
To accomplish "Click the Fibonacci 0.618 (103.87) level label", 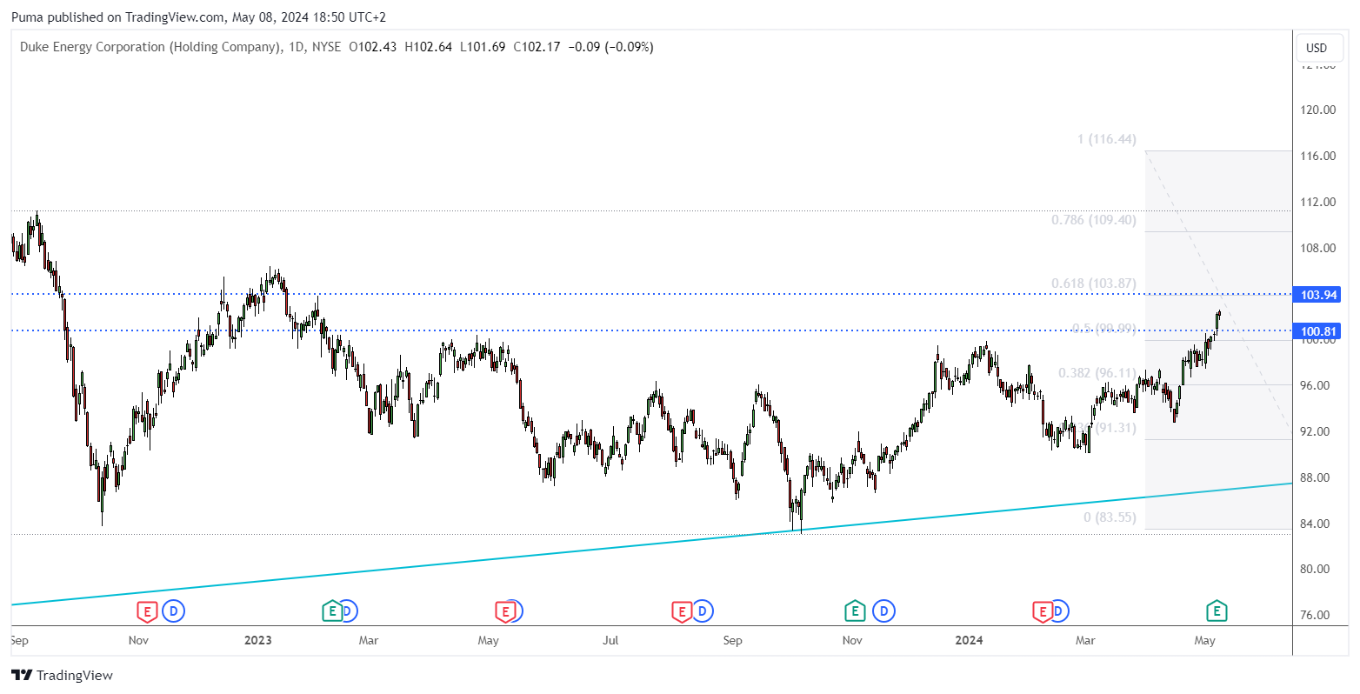I will click(1093, 284).
